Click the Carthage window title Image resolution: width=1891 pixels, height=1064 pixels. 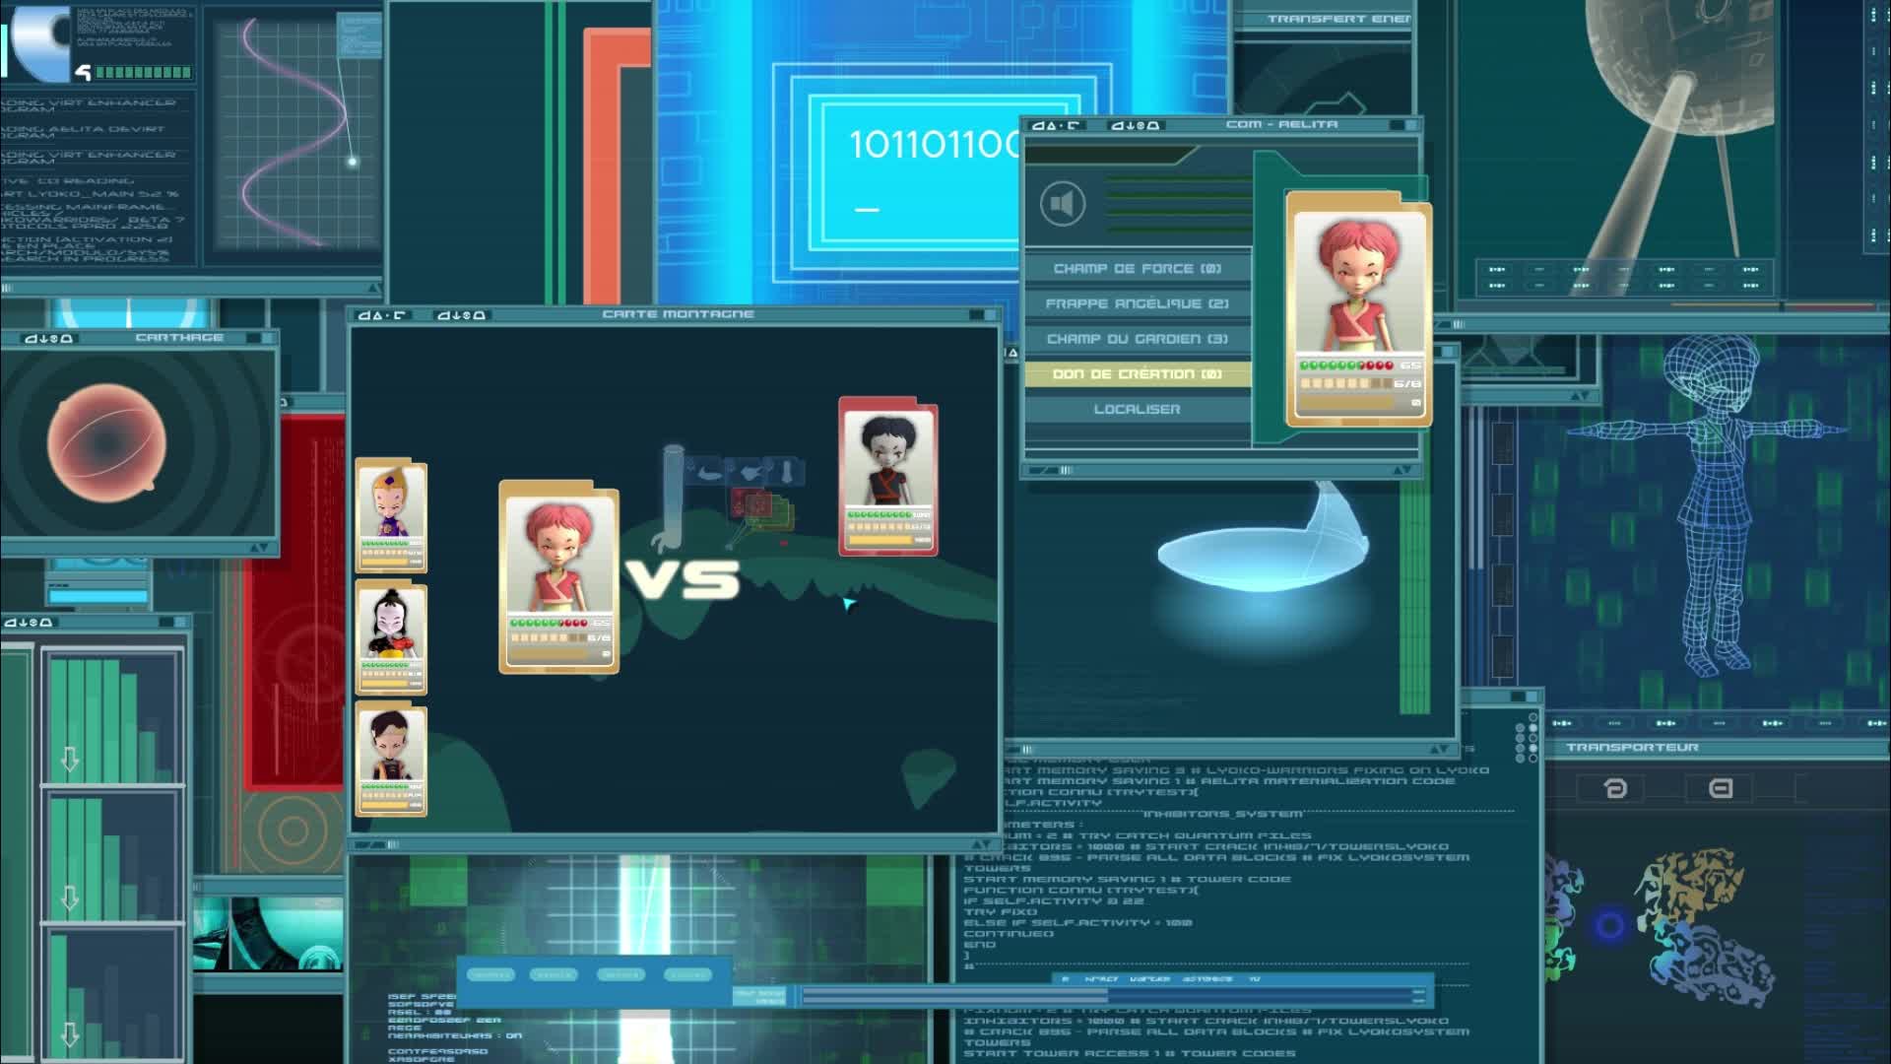tap(179, 338)
